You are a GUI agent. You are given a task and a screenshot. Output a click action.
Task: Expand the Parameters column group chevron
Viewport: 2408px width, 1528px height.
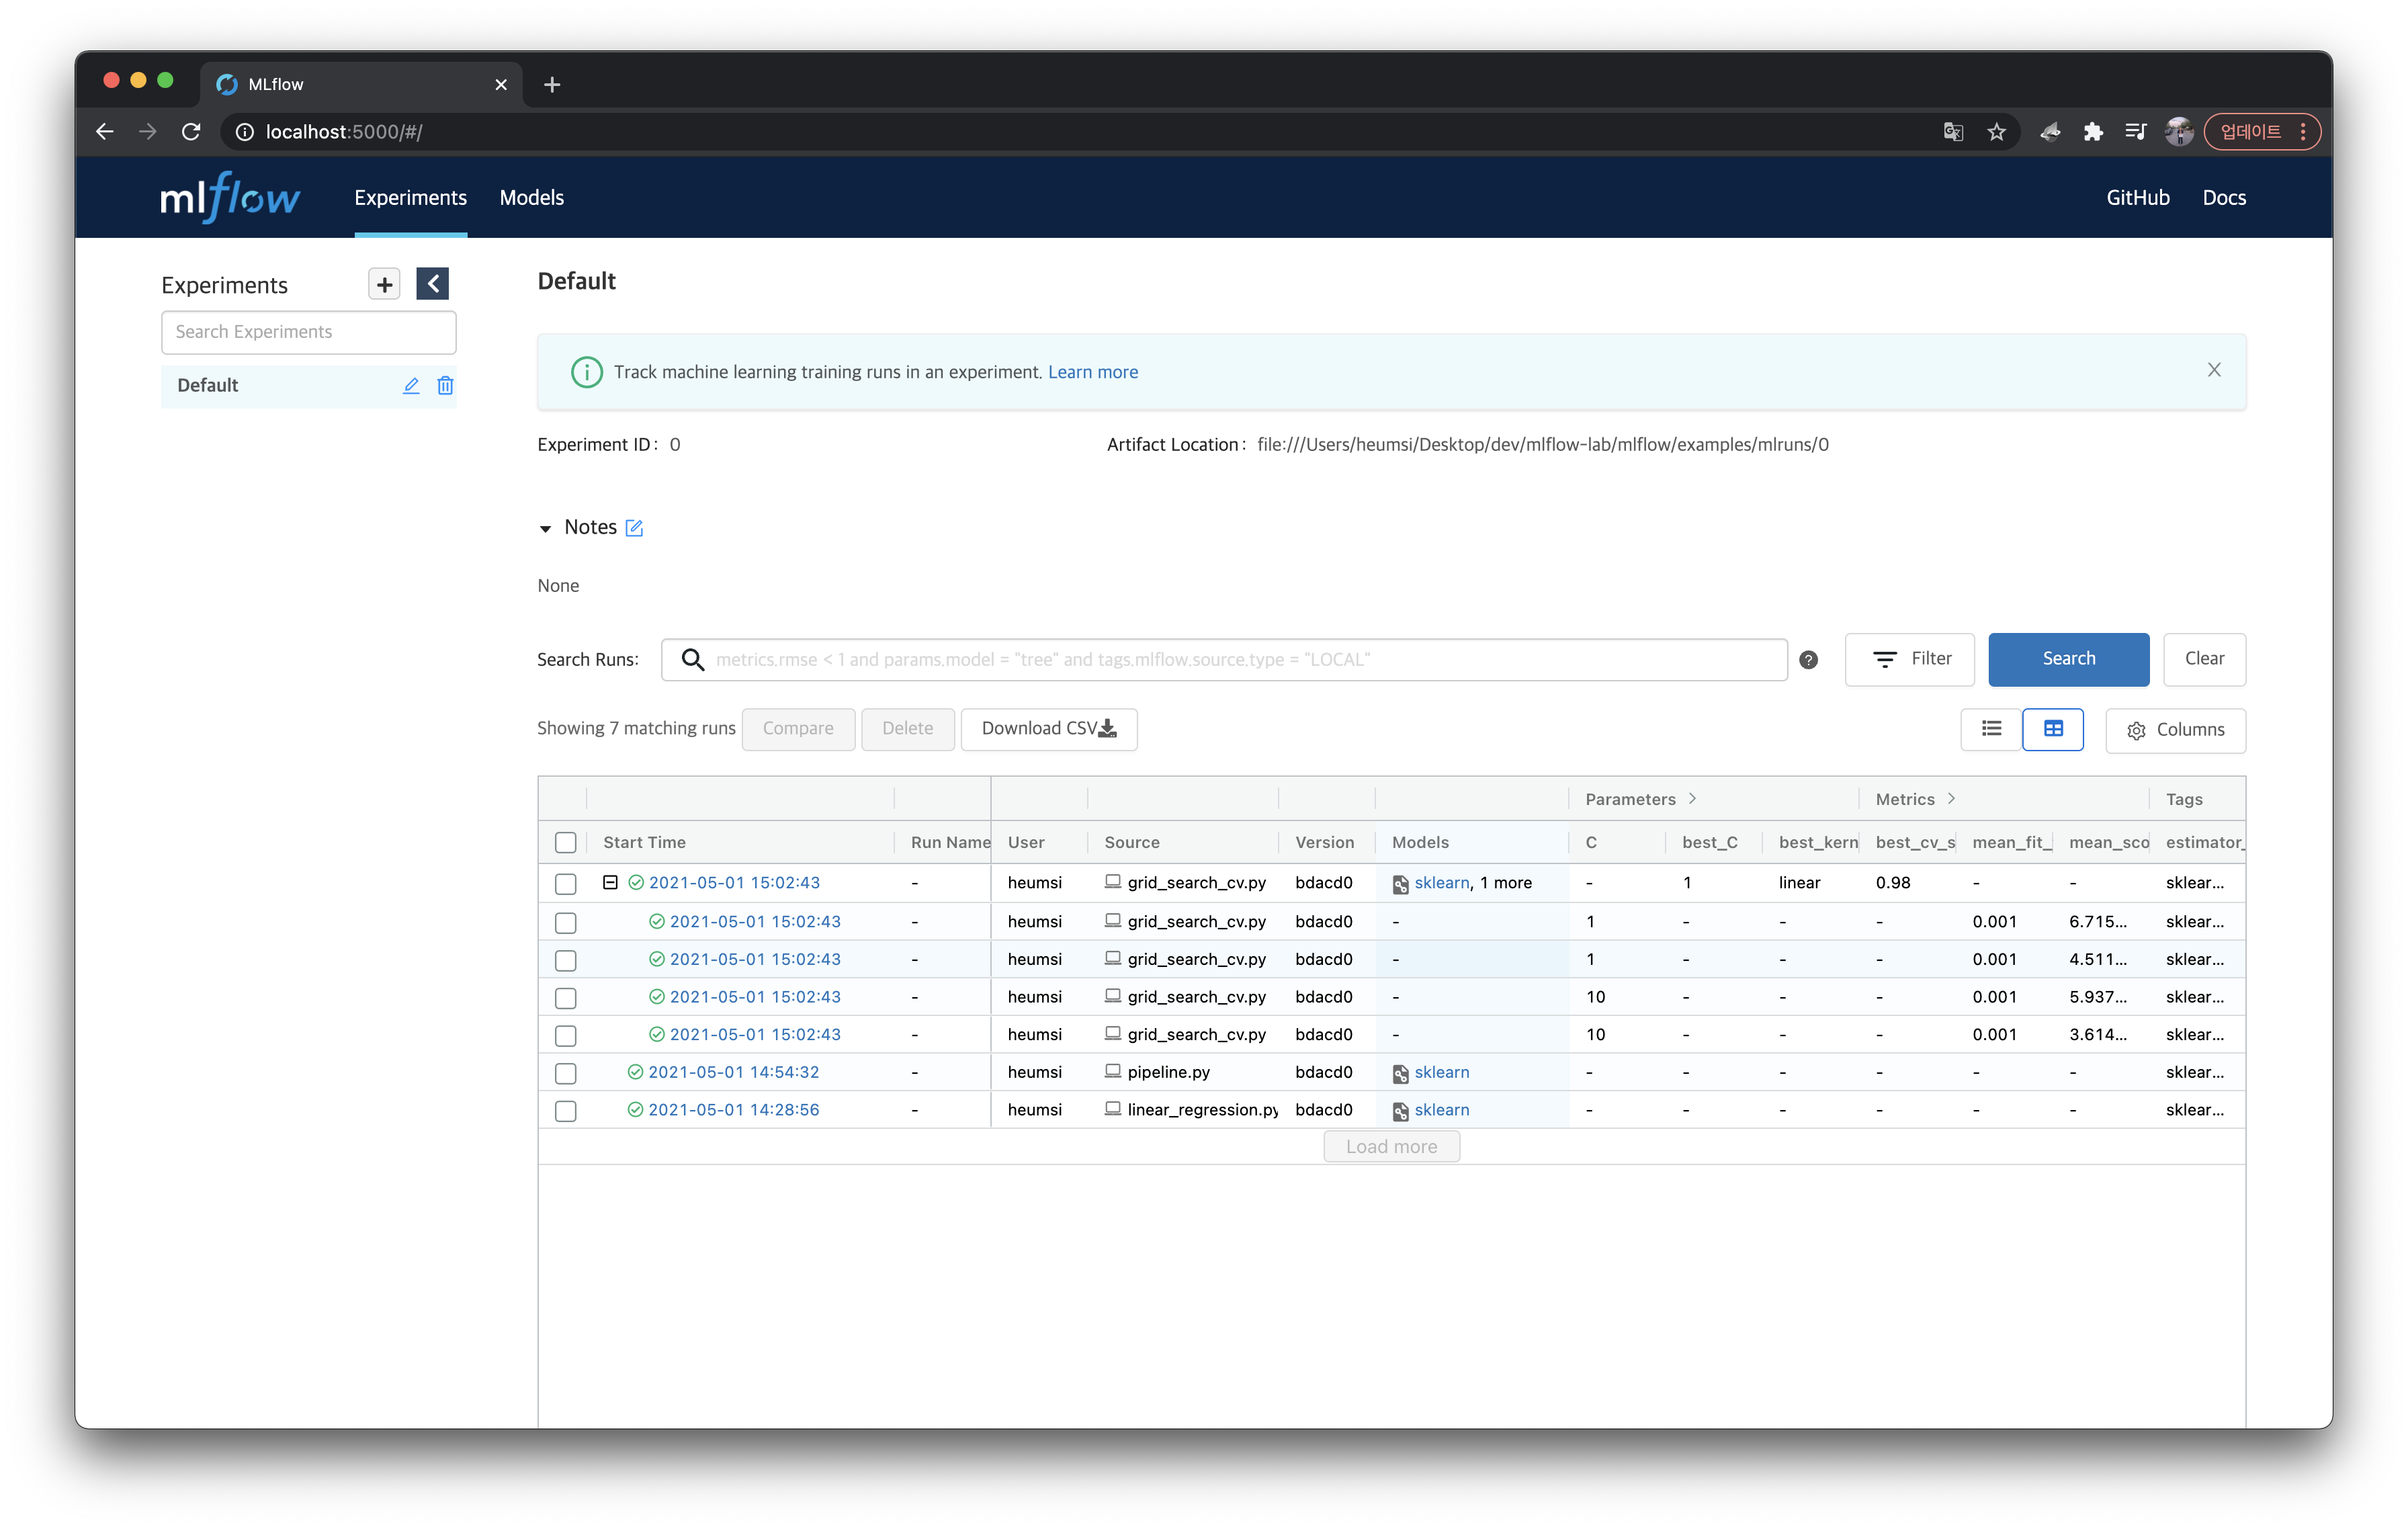tap(1692, 799)
